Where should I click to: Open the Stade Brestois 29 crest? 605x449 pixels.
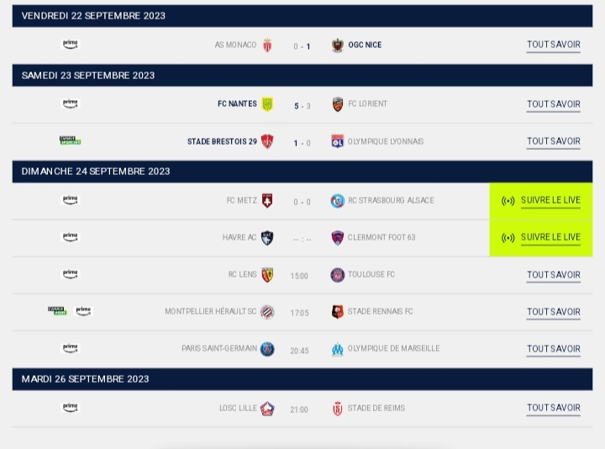click(267, 142)
